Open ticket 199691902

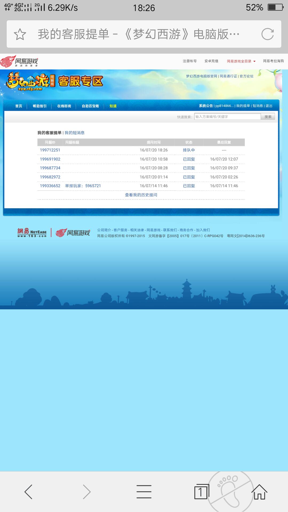[50, 159]
